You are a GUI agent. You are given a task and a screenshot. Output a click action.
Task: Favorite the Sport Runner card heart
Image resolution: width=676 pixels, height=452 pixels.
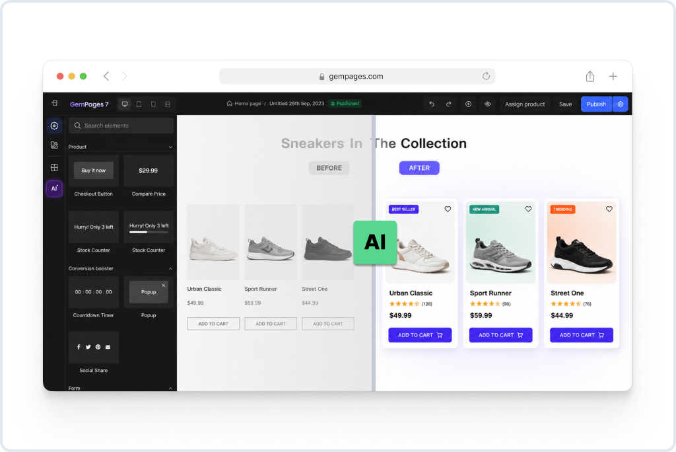tap(528, 209)
